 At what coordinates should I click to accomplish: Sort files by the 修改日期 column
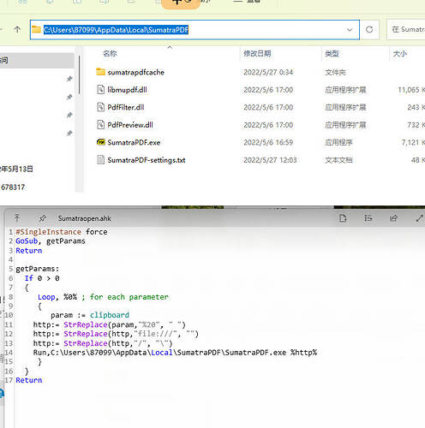coord(257,54)
